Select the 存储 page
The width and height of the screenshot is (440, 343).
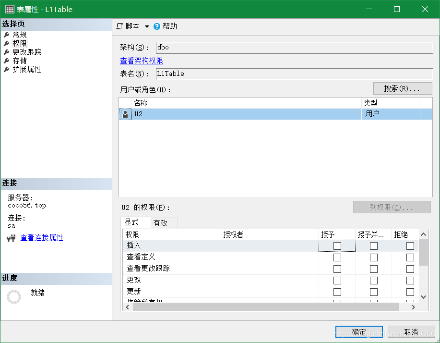(x=20, y=61)
